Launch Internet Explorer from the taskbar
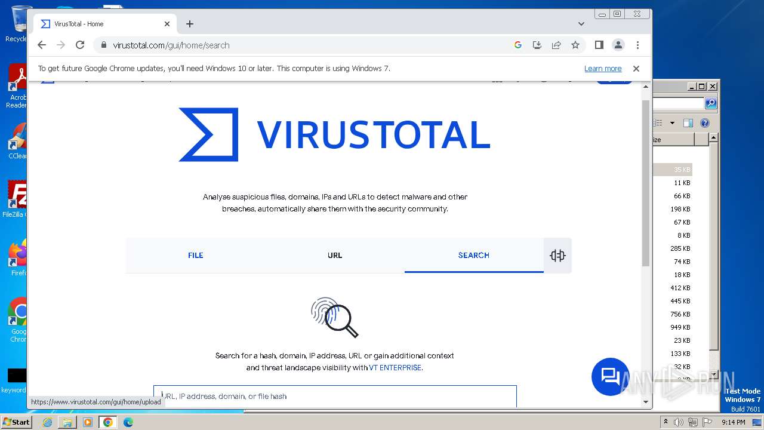Screen dimensions: 764x430 [47, 422]
